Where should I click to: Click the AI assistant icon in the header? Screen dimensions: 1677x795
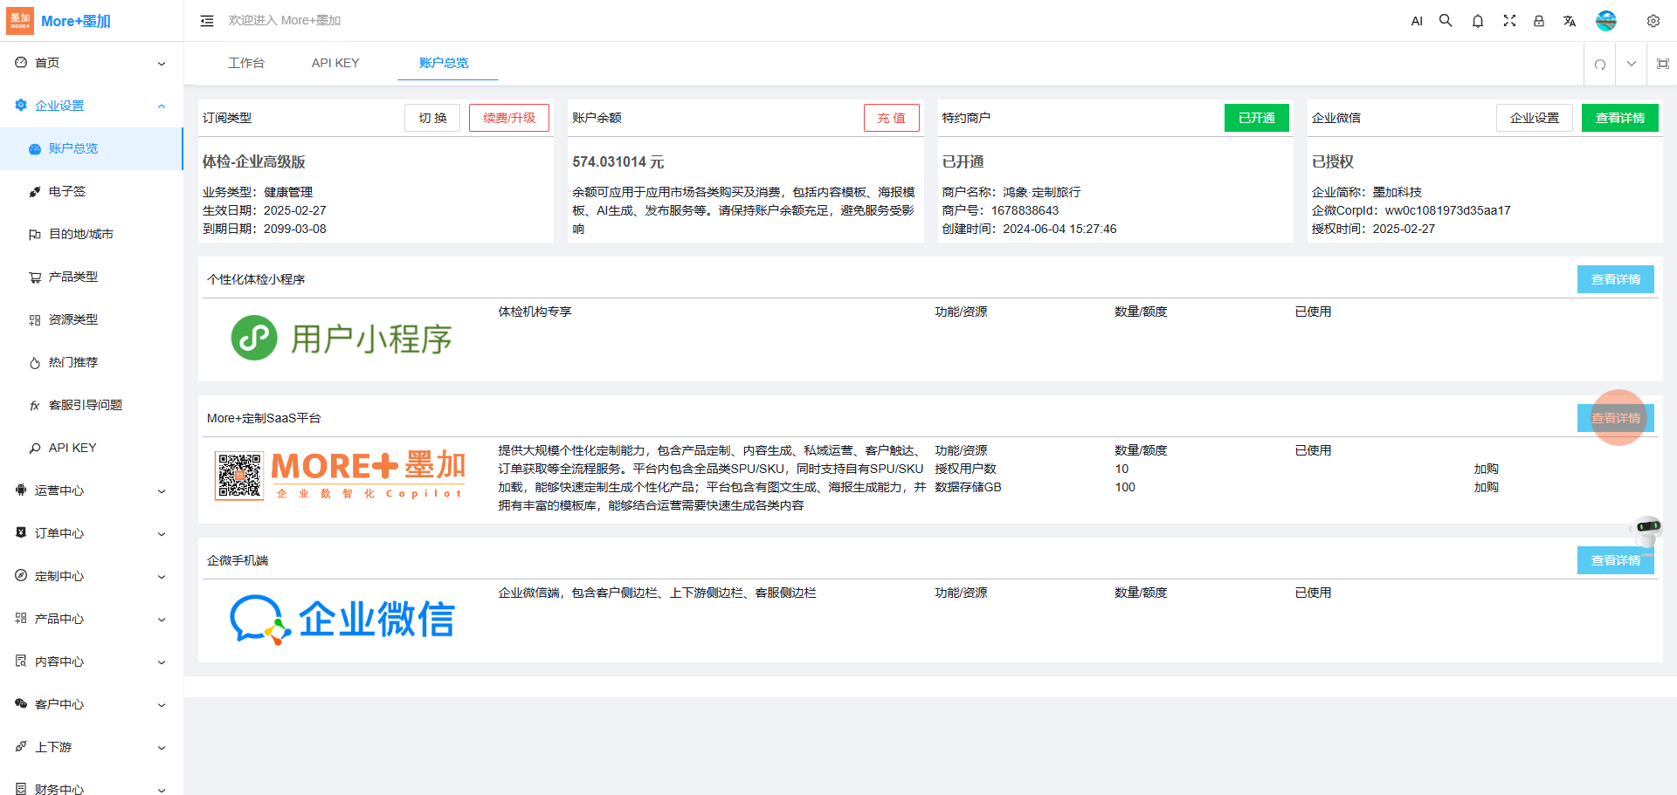coord(1416,21)
